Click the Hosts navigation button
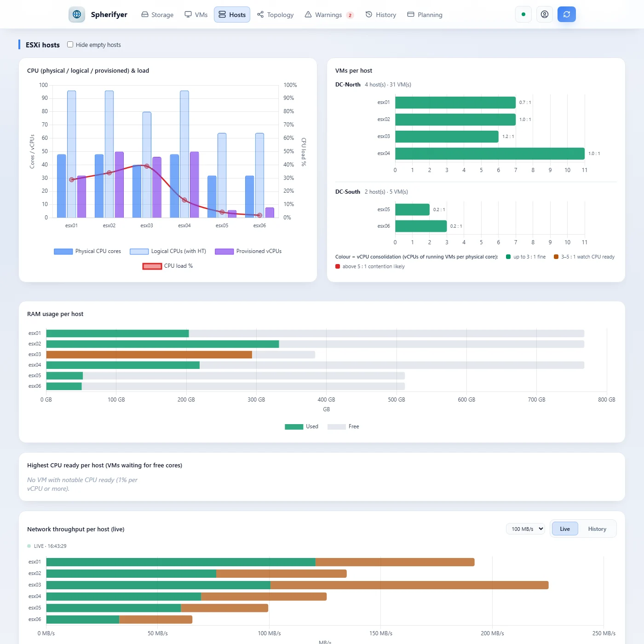Image resolution: width=644 pixels, height=644 pixels. click(232, 15)
